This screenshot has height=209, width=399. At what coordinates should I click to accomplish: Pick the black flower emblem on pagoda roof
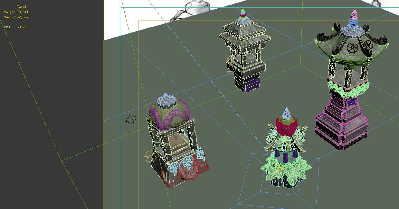point(353,48)
